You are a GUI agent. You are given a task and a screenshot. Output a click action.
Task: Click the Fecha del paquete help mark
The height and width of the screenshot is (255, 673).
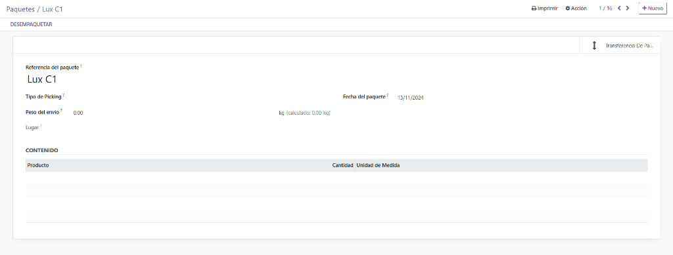coord(388,96)
